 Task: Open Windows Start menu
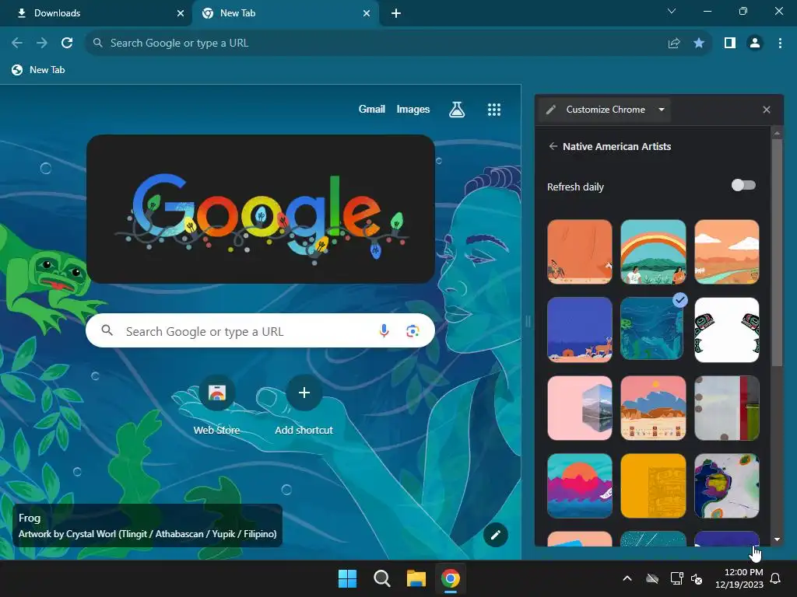coord(348,578)
